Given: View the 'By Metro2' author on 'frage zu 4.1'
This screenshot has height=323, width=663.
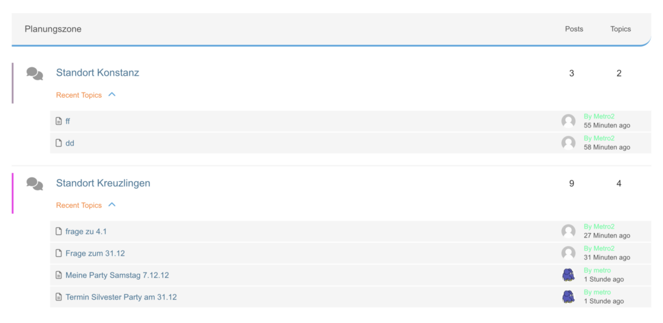Looking at the screenshot, I should click(599, 227).
